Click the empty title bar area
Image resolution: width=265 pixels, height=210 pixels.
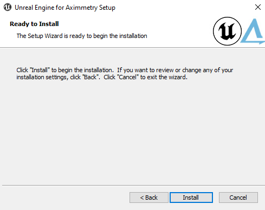[x=180, y=8]
